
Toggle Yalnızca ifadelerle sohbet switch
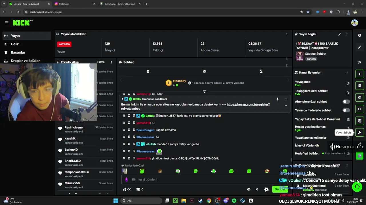(346, 110)
